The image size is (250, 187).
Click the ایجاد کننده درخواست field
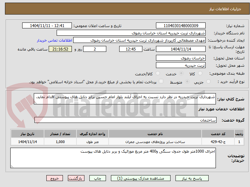pyautogui.click(x=139, y=40)
